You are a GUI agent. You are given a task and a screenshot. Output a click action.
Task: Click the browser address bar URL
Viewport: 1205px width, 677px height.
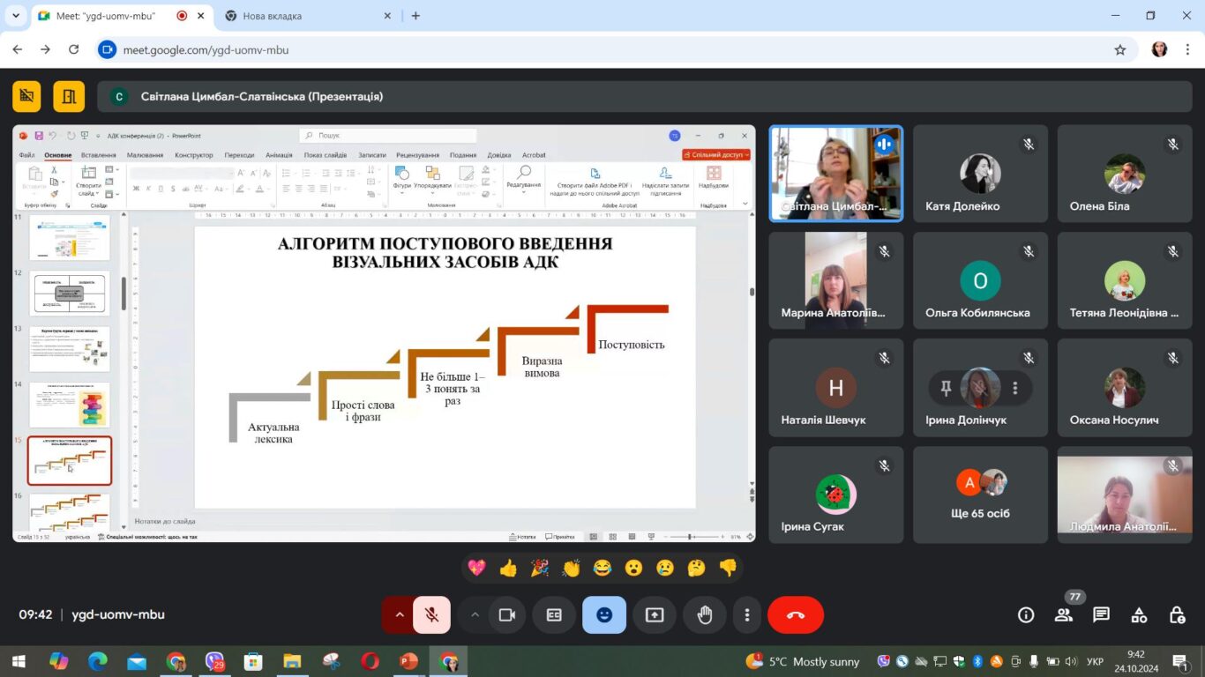coord(206,50)
